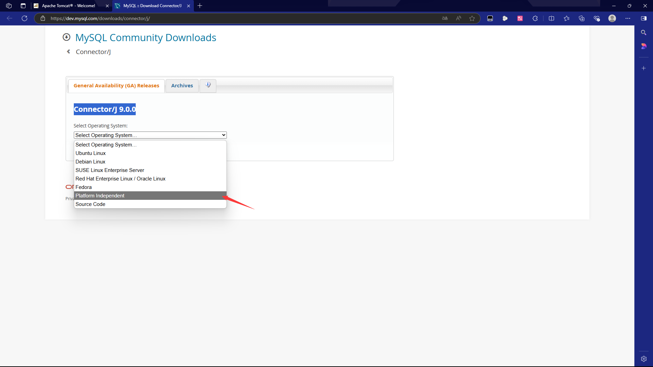Open the user profile avatar
This screenshot has width=653, height=367.
click(x=612, y=18)
